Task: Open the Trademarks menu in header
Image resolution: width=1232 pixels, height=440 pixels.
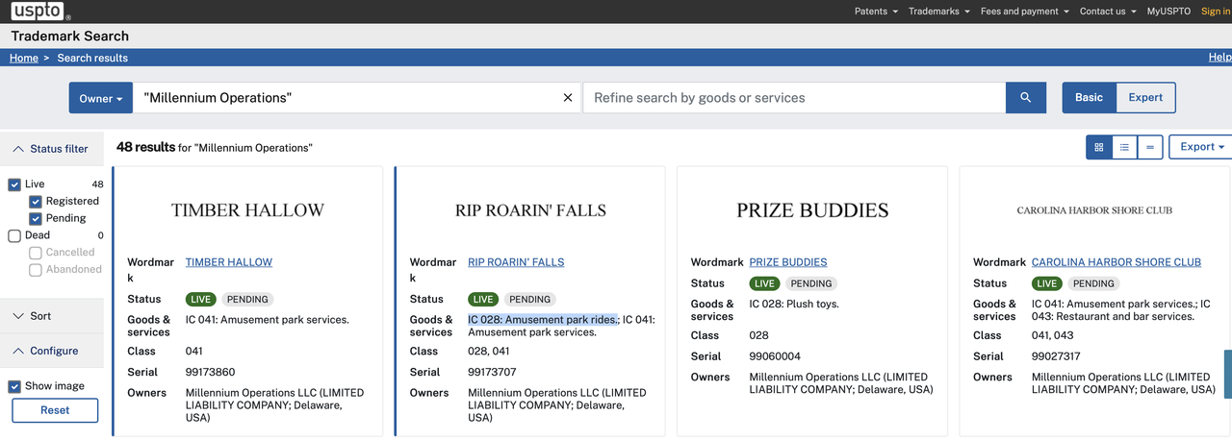Action: [939, 12]
